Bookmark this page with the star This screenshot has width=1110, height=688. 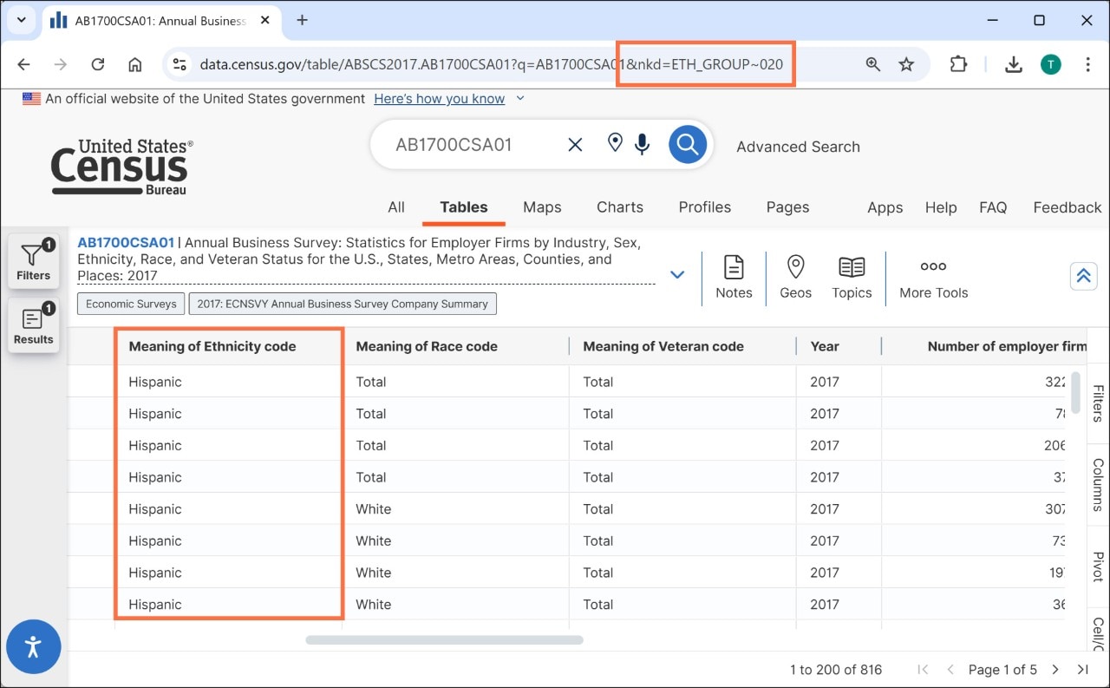[x=906, y=64]
